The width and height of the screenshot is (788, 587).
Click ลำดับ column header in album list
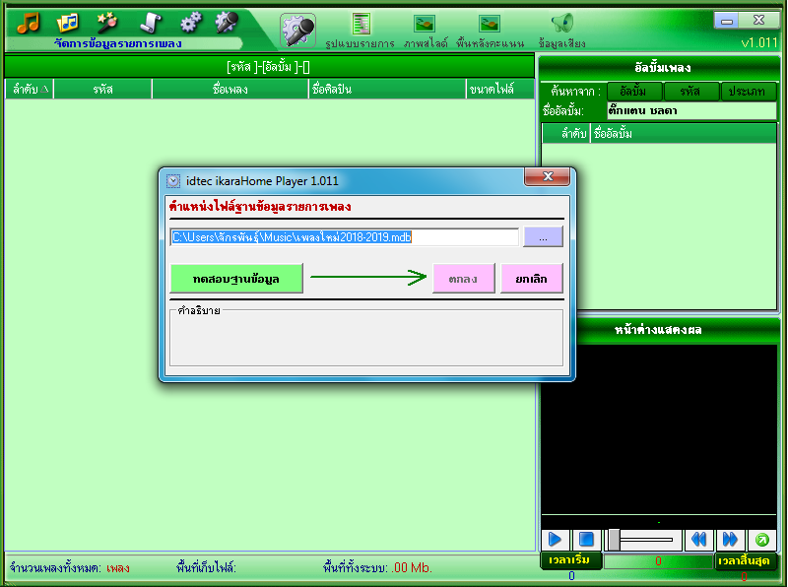coord(565,134)
